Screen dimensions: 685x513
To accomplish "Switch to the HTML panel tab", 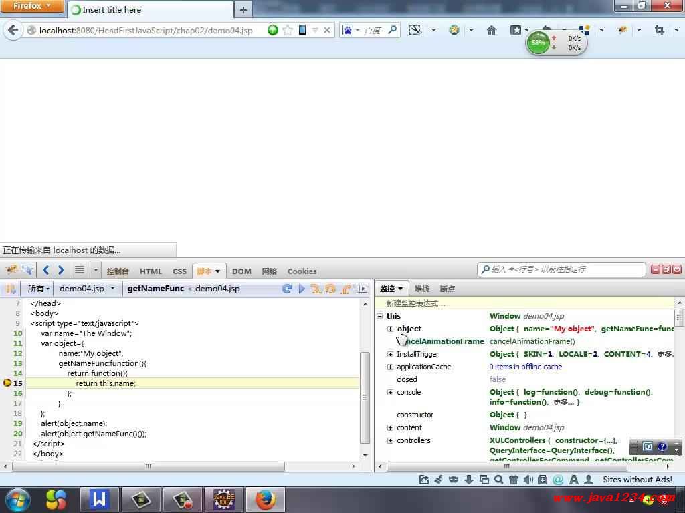I will pyautogui.click(x=151, y=271).
